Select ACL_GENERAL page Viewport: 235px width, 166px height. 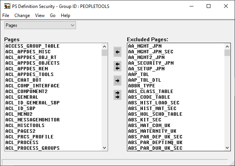click(x=53, y=97)
